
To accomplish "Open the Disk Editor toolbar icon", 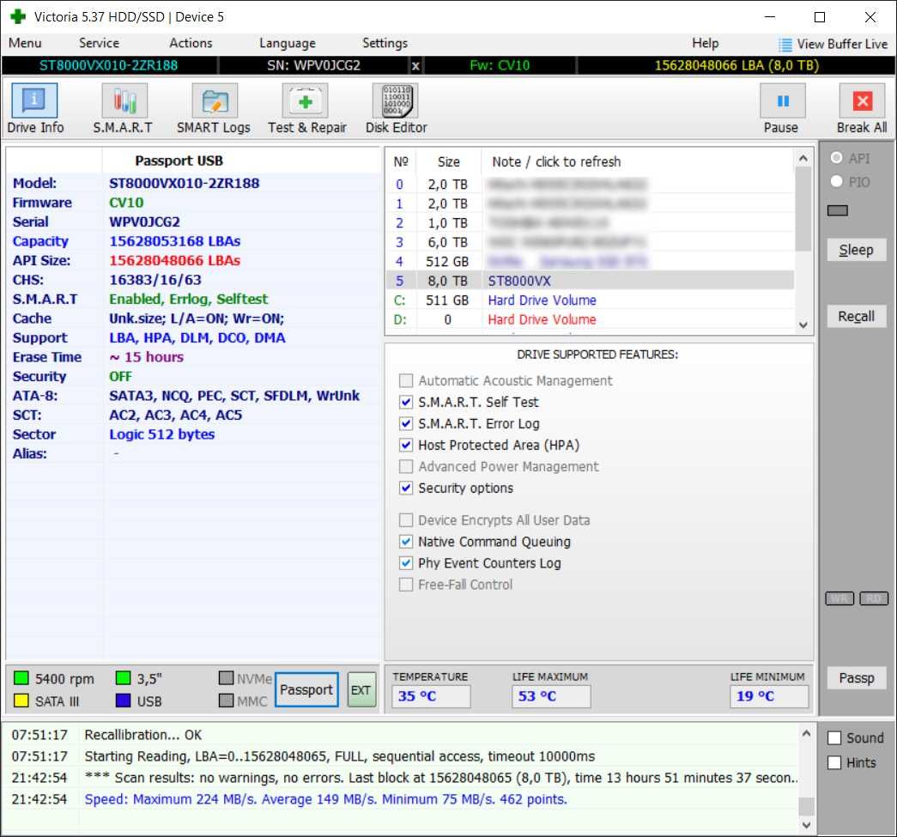I will coord(396,100).
